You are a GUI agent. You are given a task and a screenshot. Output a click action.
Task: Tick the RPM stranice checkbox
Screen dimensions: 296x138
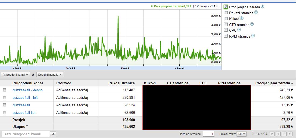(226, 36)
